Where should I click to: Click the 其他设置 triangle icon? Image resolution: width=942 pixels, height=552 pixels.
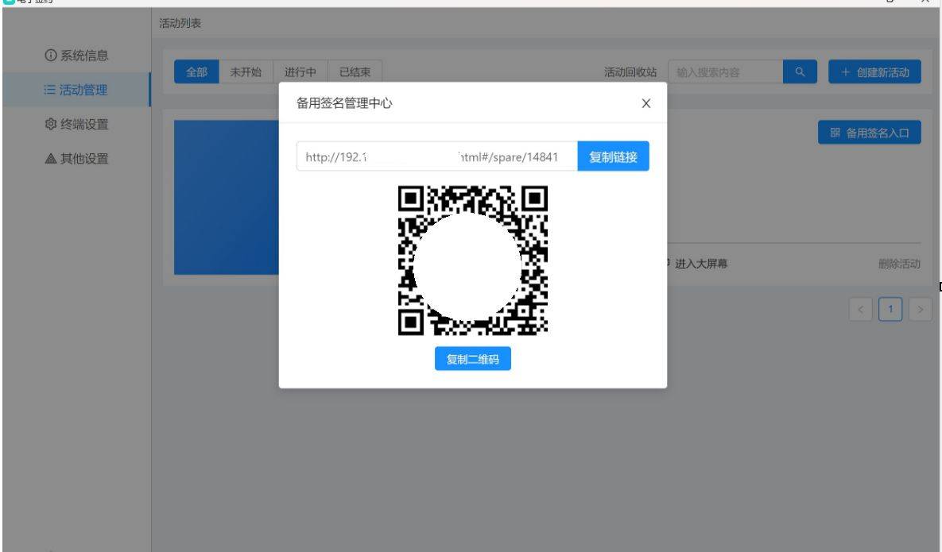(50, 158)
